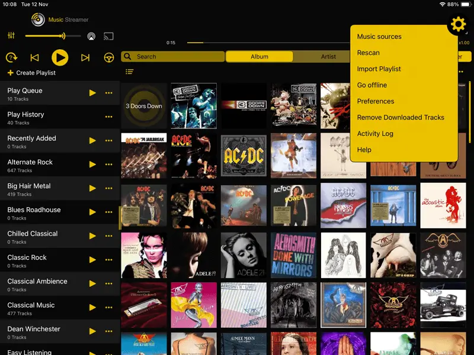Play the Blues Roadhouse playlist
This screenshot has height=355, width=474.
point(92,212)
